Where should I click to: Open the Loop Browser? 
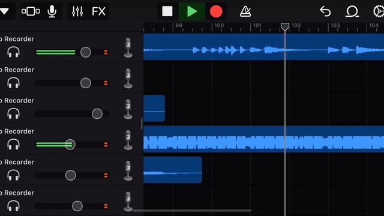pyautogui.click(x=352, y=11)
